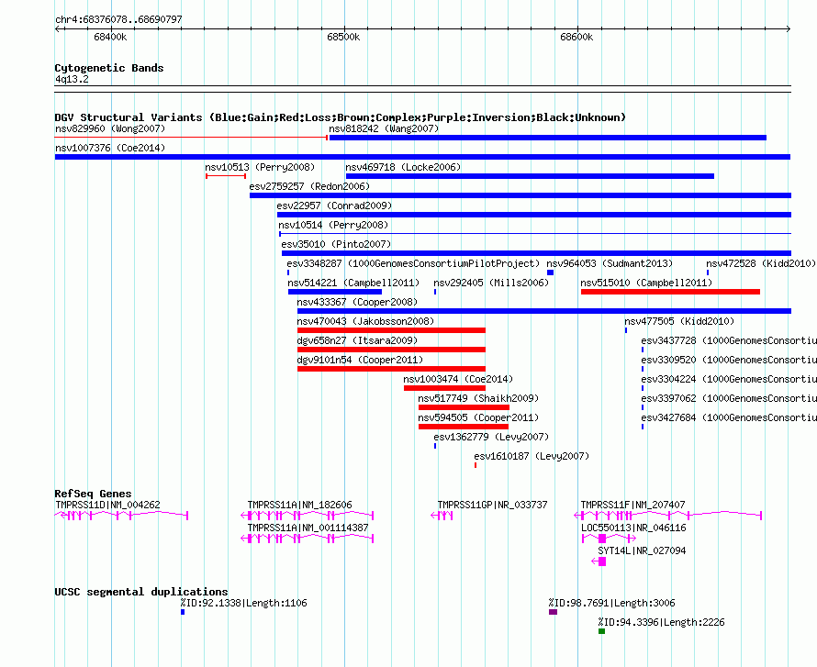Click the esv3309520 variant label

click(x=729, y=360)
